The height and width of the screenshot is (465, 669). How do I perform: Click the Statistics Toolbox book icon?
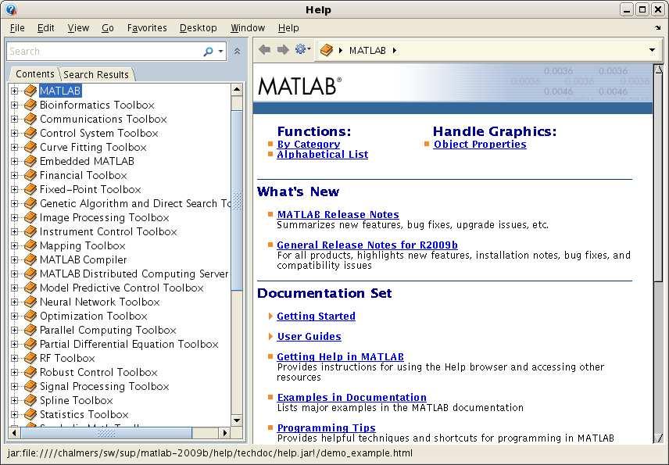pyautogui.click(x=30, y=414)
